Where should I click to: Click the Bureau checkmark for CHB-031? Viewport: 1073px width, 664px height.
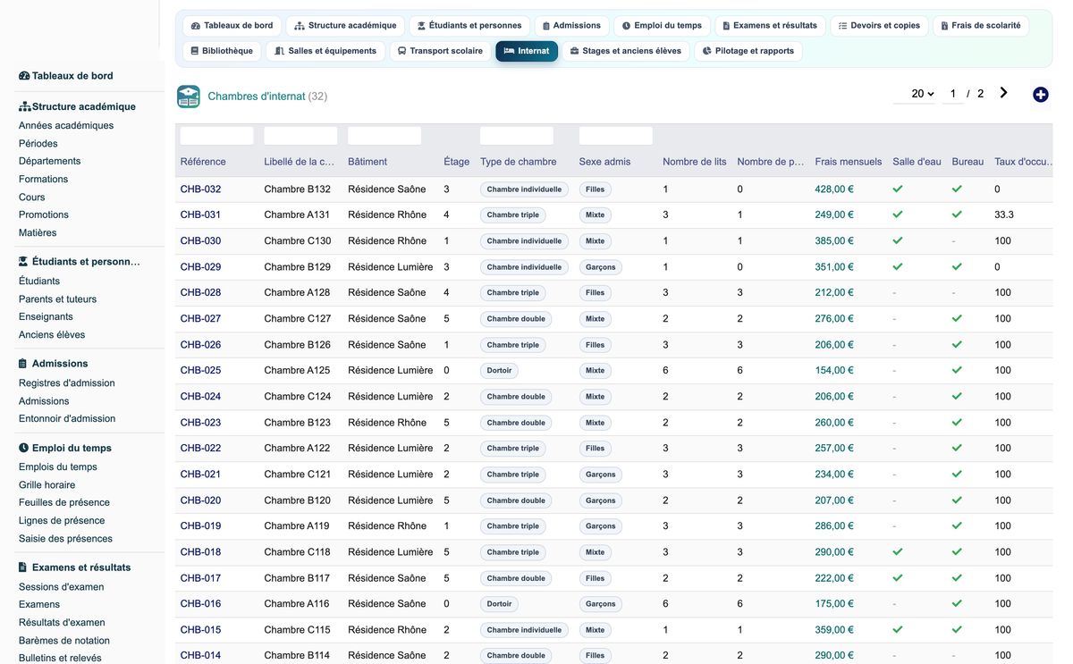click(957, 214)
